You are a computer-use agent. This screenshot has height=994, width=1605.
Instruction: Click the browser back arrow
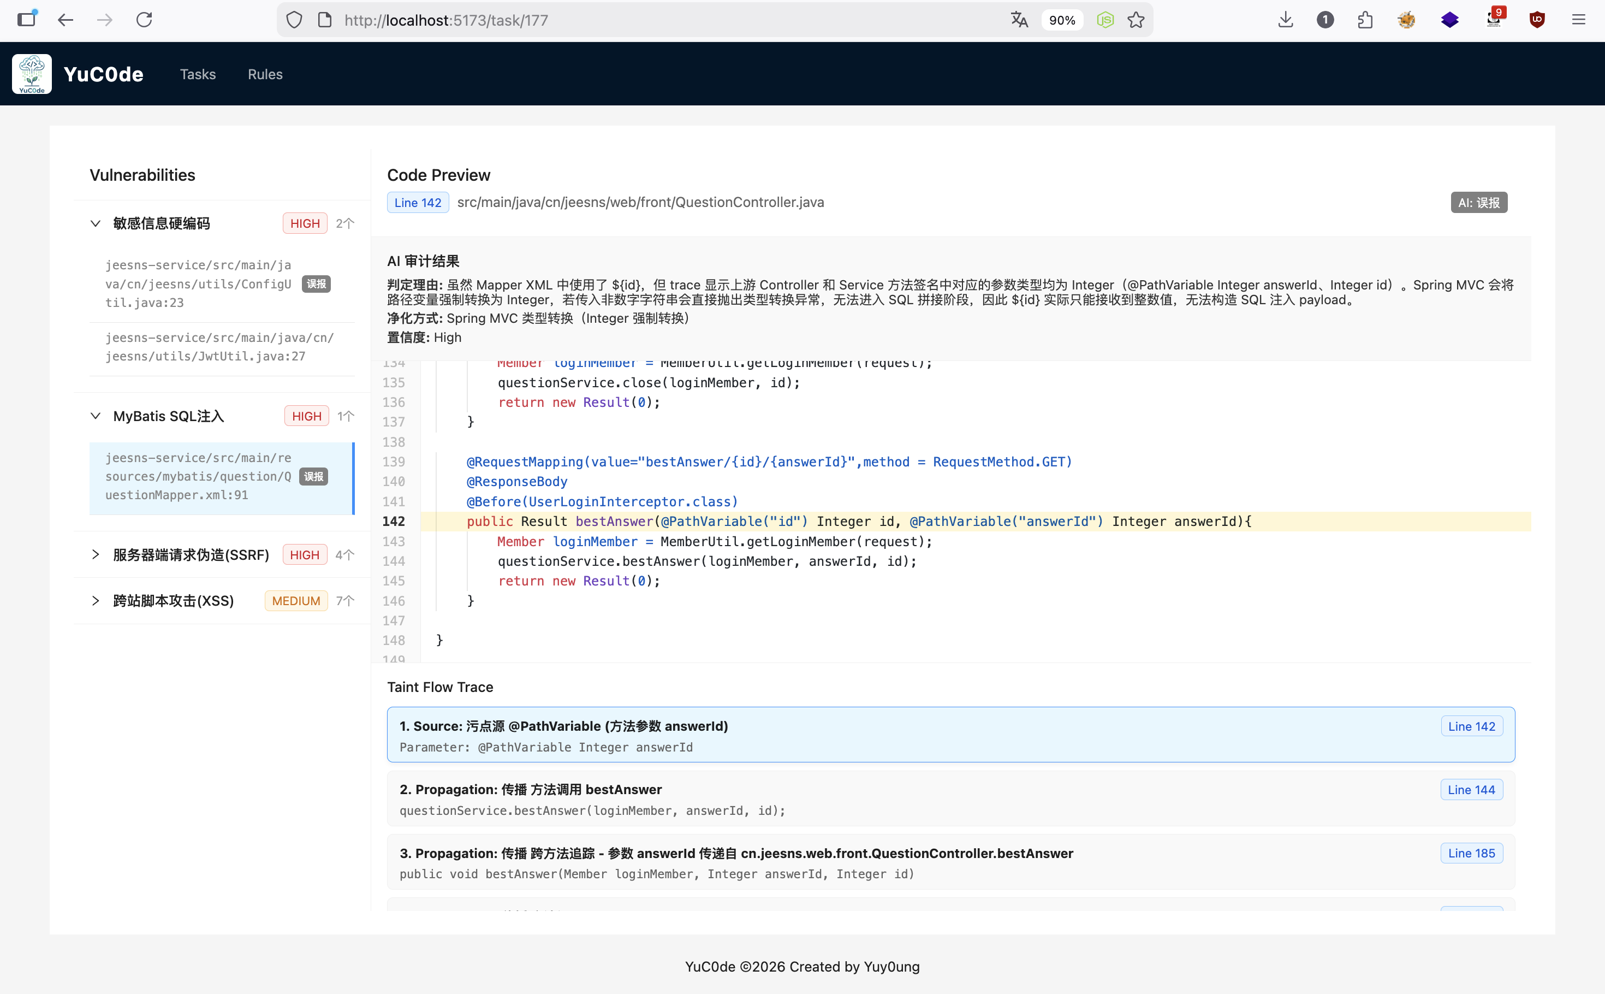(x=65, y=20)
